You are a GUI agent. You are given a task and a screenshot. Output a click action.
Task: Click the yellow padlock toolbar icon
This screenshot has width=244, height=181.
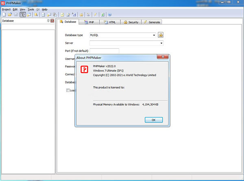[81, 15]
